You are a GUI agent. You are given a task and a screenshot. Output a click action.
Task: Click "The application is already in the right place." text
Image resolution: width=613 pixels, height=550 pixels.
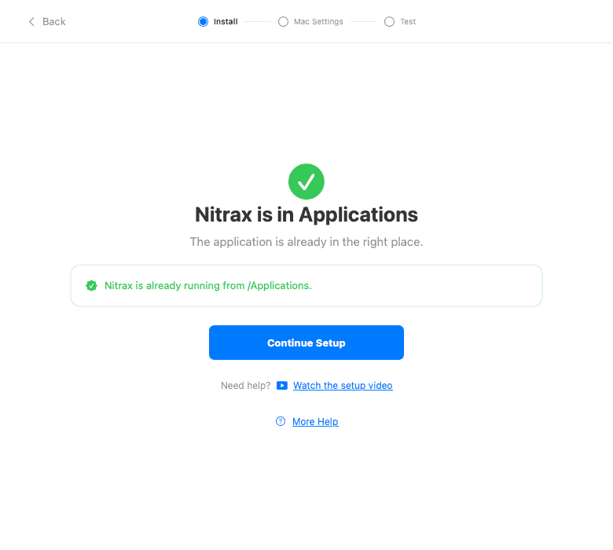pyautogui.click(x=306, y=242)
